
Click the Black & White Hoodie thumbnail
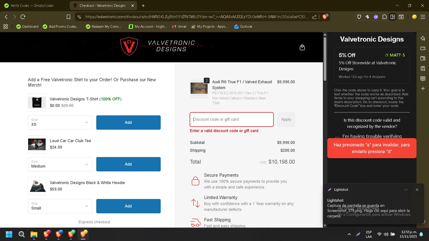[37, 186]
